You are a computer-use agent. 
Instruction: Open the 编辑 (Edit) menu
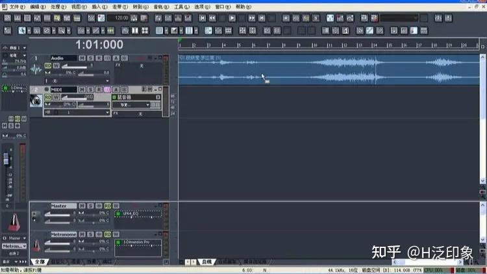coord(38,6)
